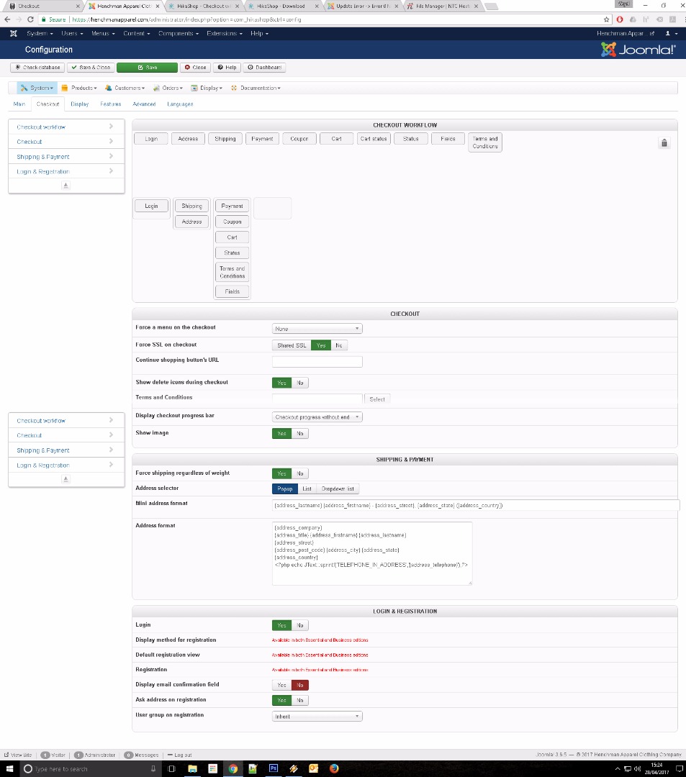Expand the HikaShop Products menu
The image size is (686, 777).
click(x=78, y=88)
